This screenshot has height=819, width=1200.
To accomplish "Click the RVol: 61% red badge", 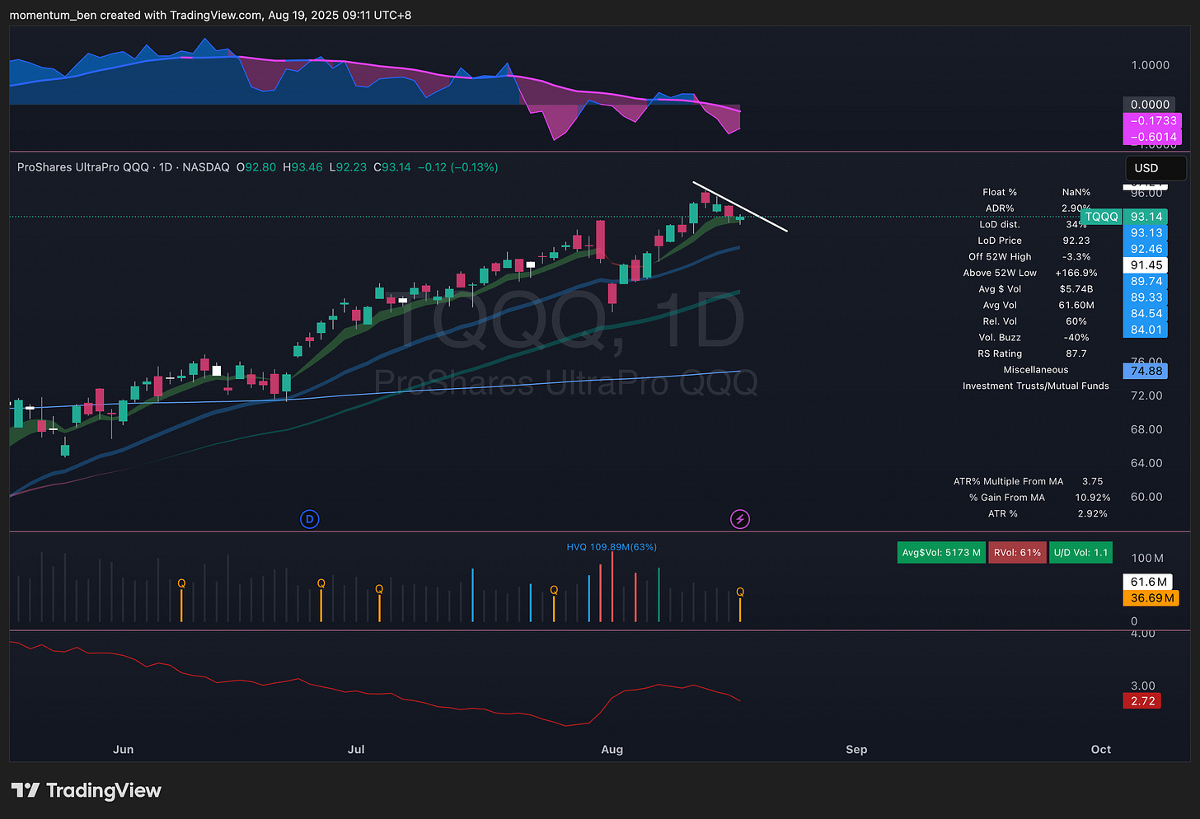I will pos(1017,552).
